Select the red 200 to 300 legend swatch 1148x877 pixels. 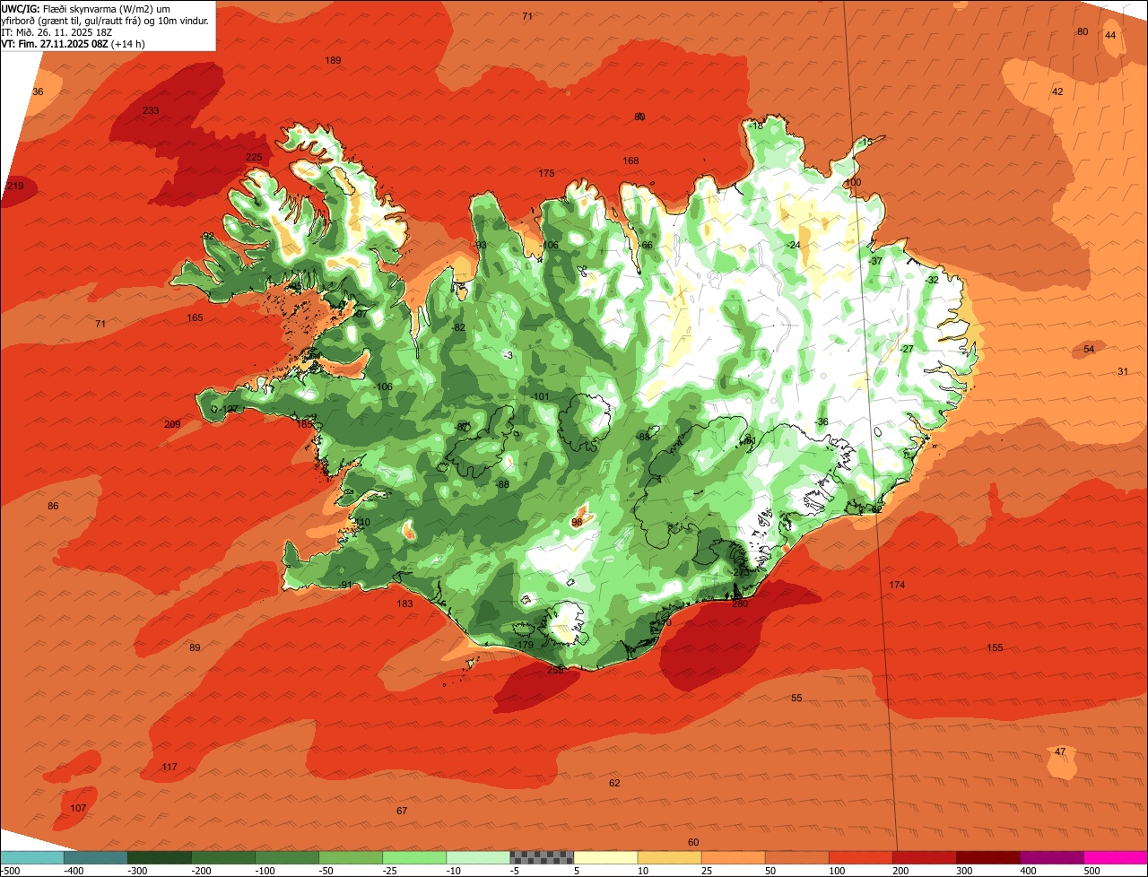(924, 857)
